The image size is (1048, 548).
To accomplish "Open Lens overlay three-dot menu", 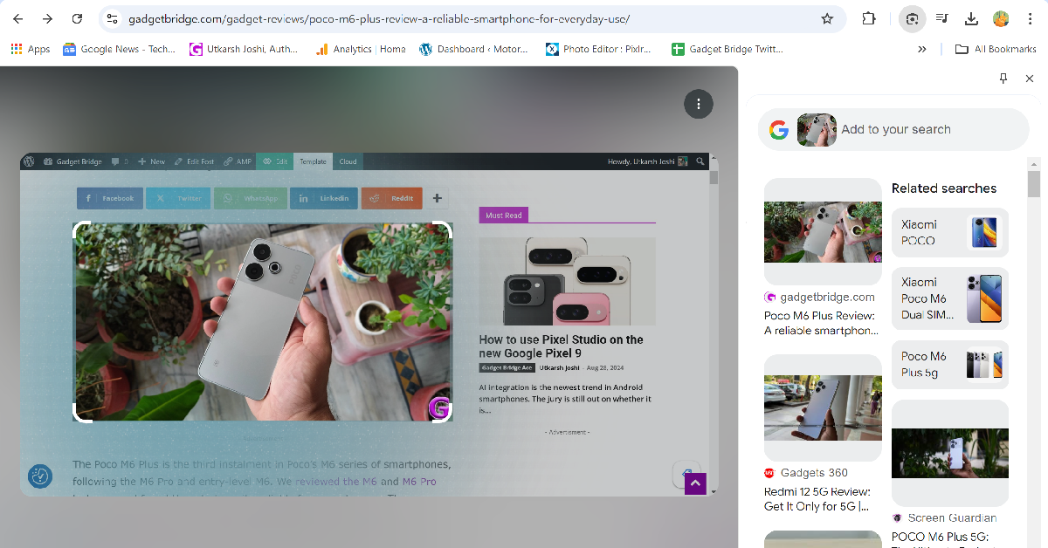I will pyautogui.click(x=699, y=104).
